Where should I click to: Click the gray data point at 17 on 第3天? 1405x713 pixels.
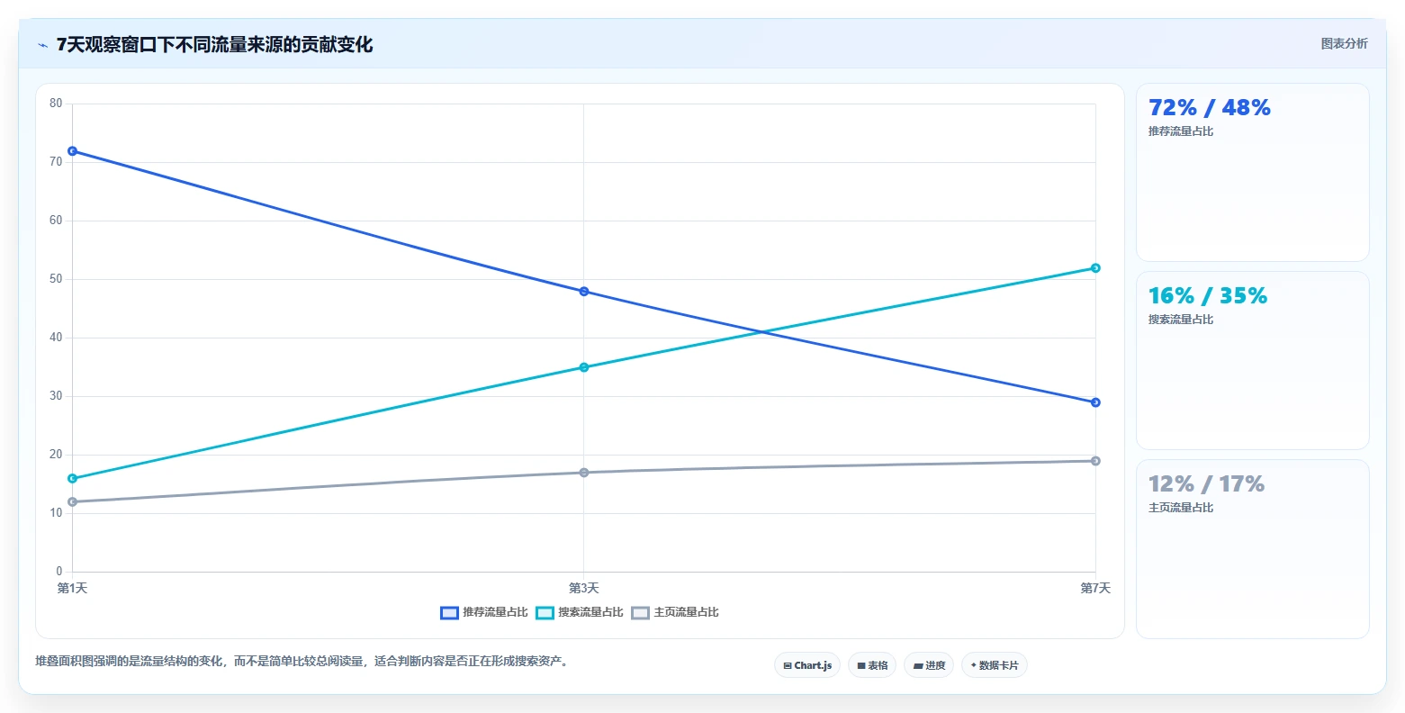point(584,473)
